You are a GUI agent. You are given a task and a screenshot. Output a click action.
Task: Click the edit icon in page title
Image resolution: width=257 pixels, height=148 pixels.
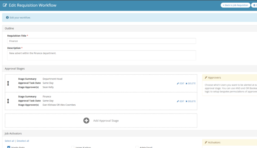(5, 5)
